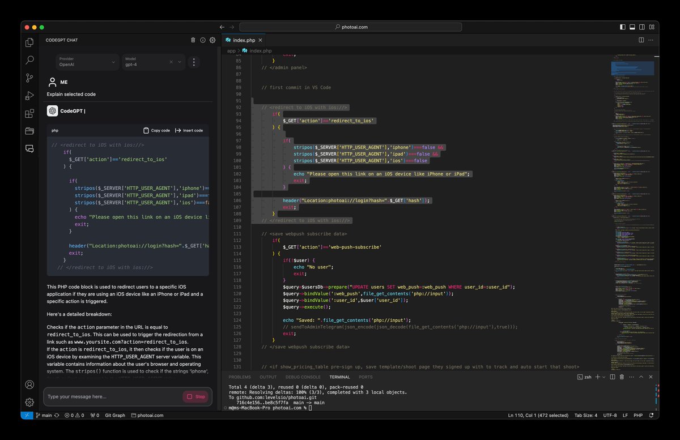This screenshot has height=440, width=680.
Task: Clear chat with the trash icon
Action: pyautogui.click(x=193, y=40)
